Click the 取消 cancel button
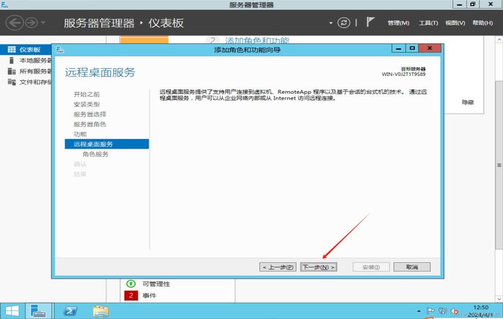 point(412,267)
